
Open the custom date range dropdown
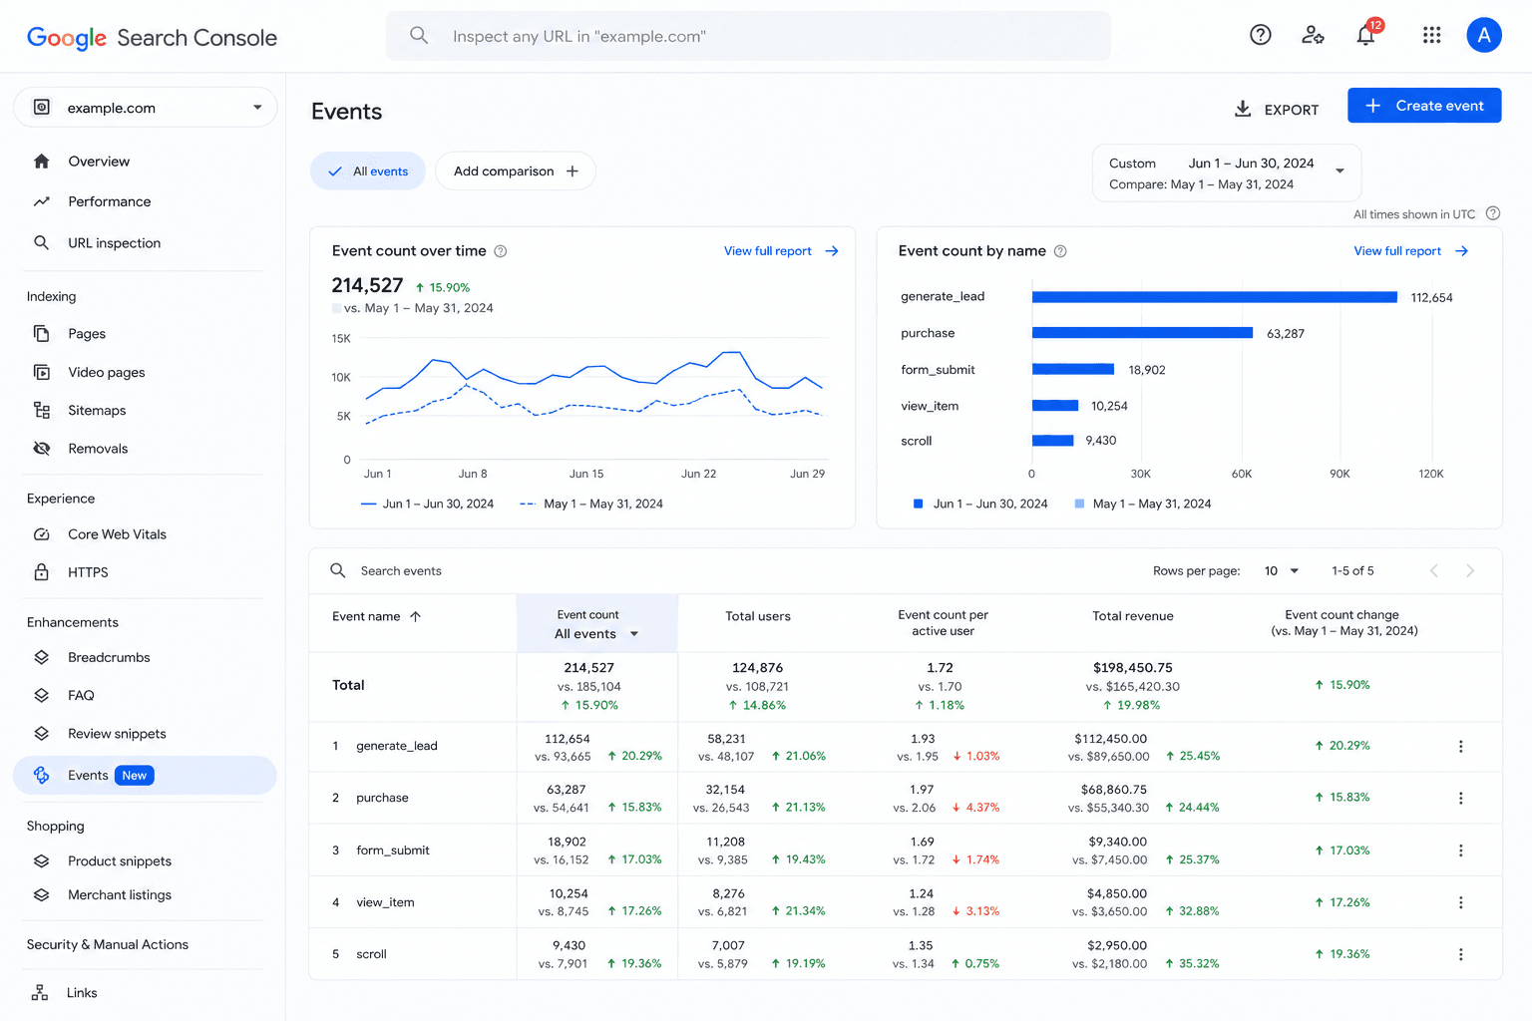pos(1226,173)
